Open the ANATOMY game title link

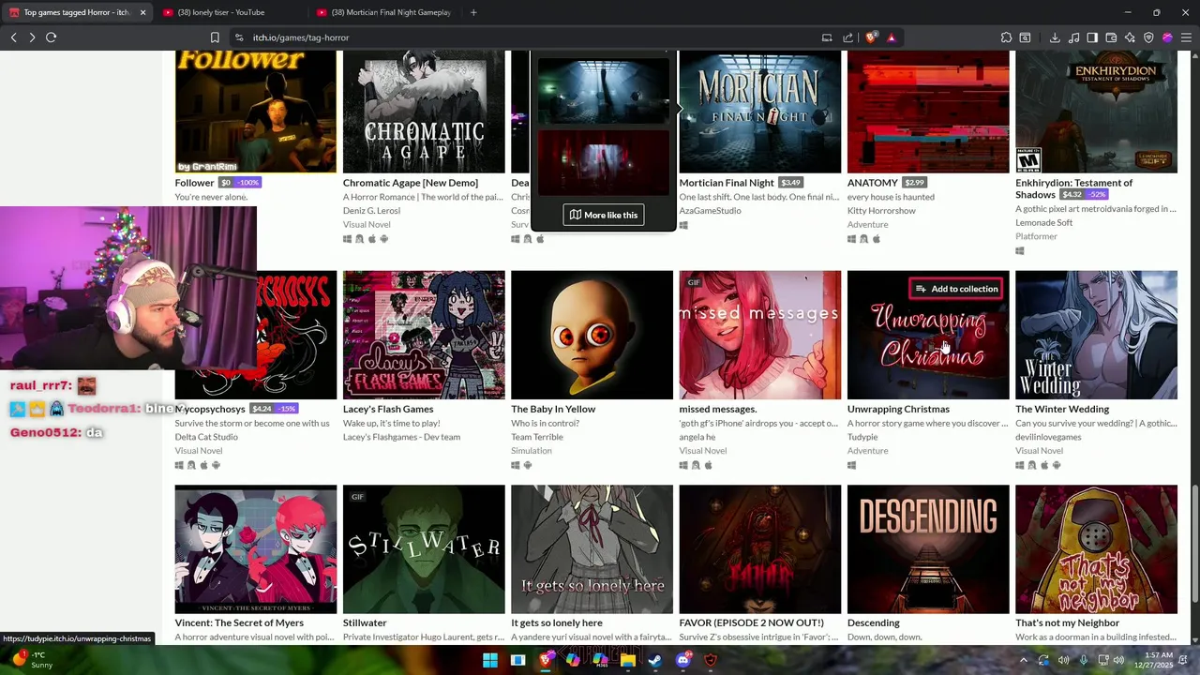click(x=872, y=183)
